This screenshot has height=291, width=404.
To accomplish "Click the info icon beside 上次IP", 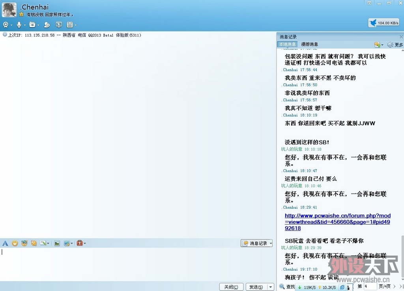I will (5, 34).
